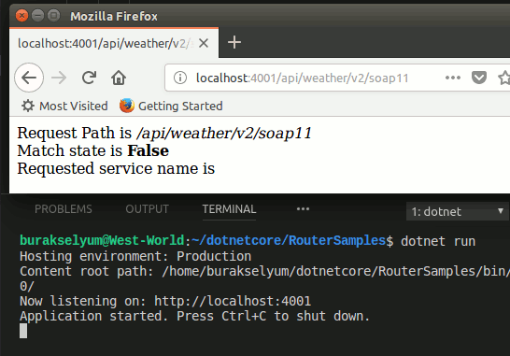Click 'Application started' terminal line

click(x=195, y=316)
